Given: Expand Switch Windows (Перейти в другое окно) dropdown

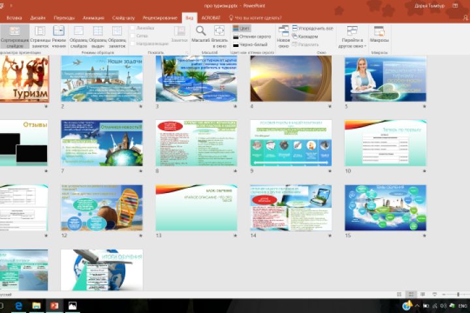Looking at the screenshot, I should (x=352, y=37).
